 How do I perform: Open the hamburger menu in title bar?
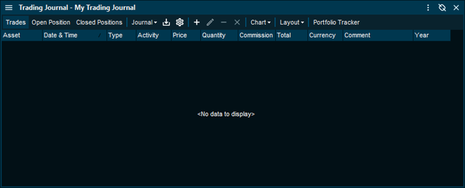[x=9, y=8]
